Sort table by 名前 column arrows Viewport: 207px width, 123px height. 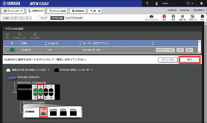(46, 43)
